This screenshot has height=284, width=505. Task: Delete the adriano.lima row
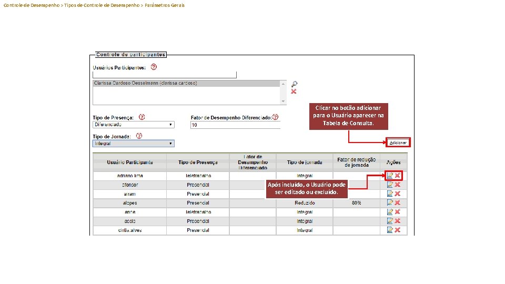(x=398, y=176)
